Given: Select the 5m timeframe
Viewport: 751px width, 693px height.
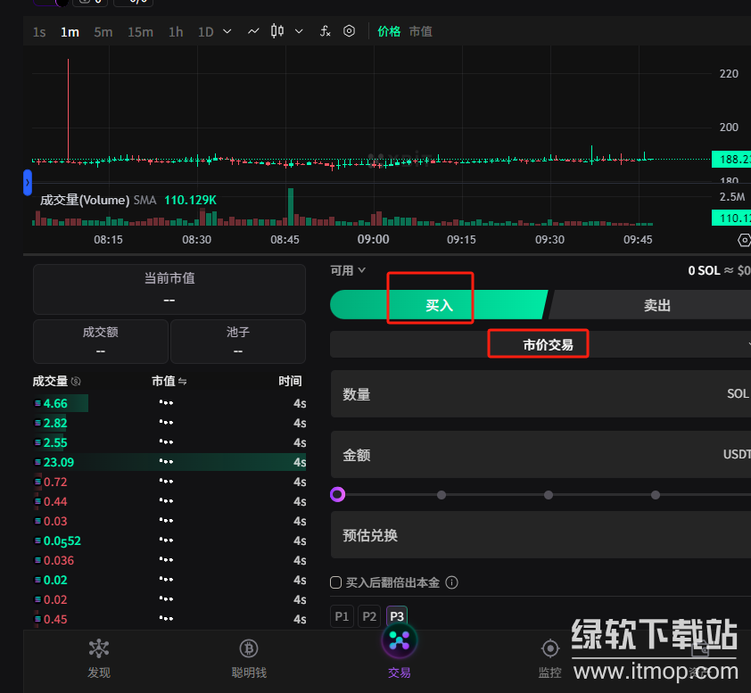Looking at the screenshot, I should (x=103, y=32).
